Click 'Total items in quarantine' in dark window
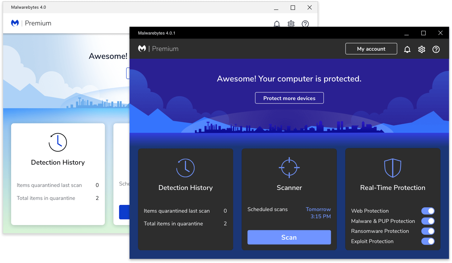 (x=173, y=224)
